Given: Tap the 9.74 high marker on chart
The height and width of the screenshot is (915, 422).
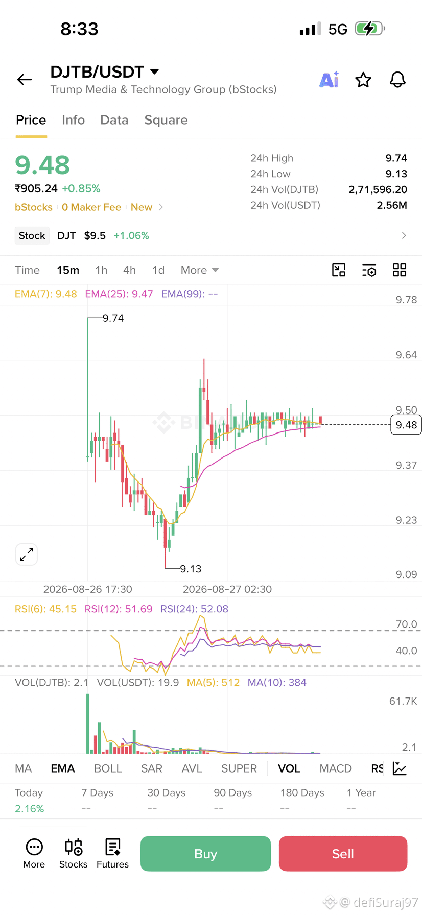Looking at the screenshot, I should pyautogui.click(x=113, y=318).
